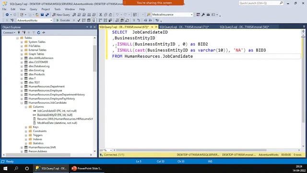The image size is (307, 173).
Task: Click the wrench properties icon
Action: coord(203,15)
